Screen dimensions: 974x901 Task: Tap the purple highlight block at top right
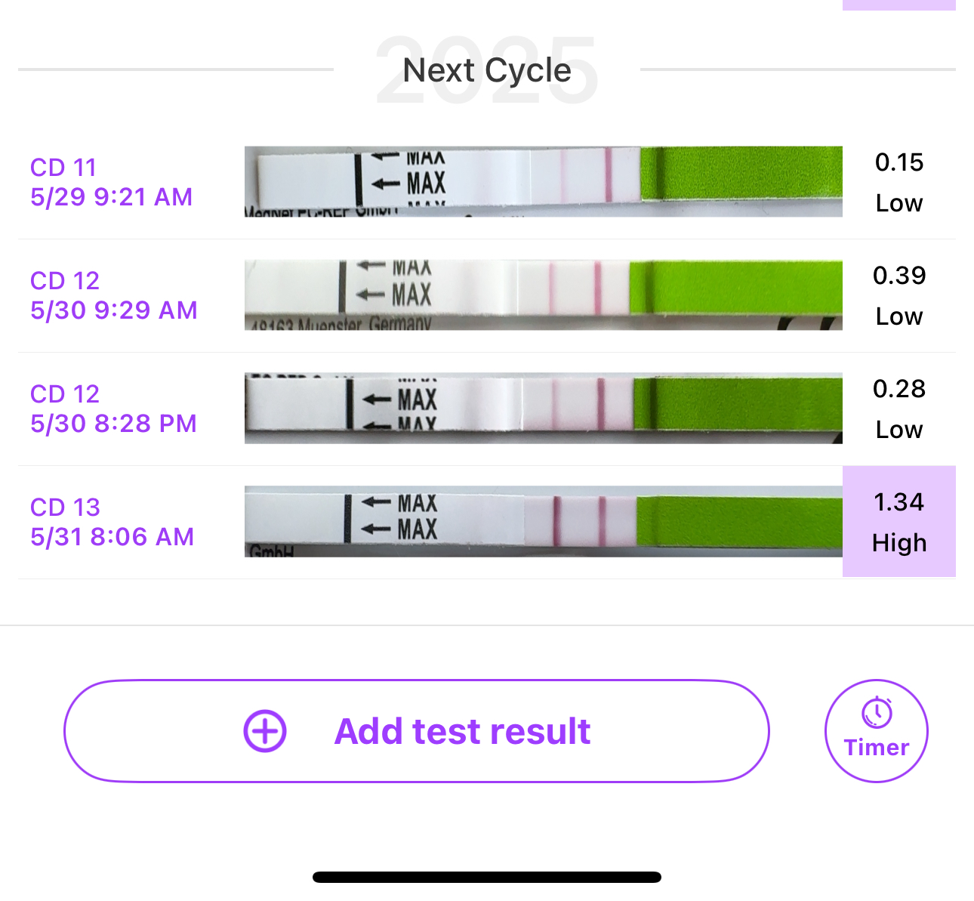pos(898,5)
